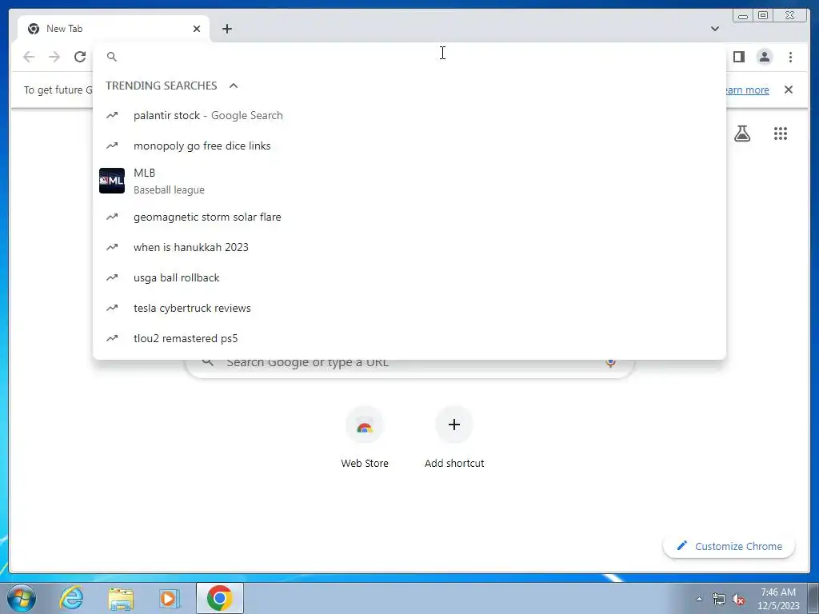Select suggestion tesla cybertruck reviews
Screen dimensions: 819x614
tap(409, 308)
